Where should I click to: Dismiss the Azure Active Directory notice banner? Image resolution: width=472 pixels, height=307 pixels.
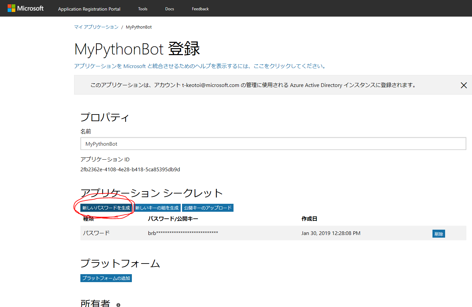[464, 85]
